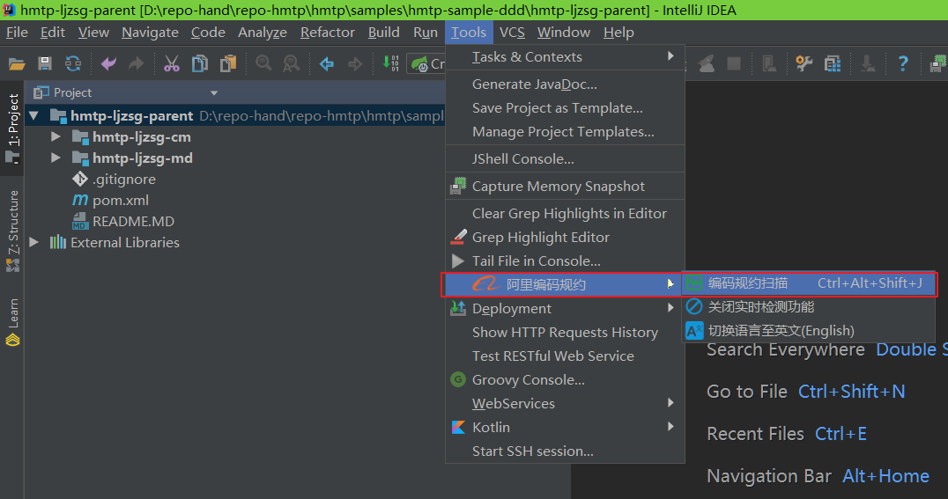Click the Open folder toolbar icon
The width and height of the screenshot is (948, 499).
coord(17,63)
